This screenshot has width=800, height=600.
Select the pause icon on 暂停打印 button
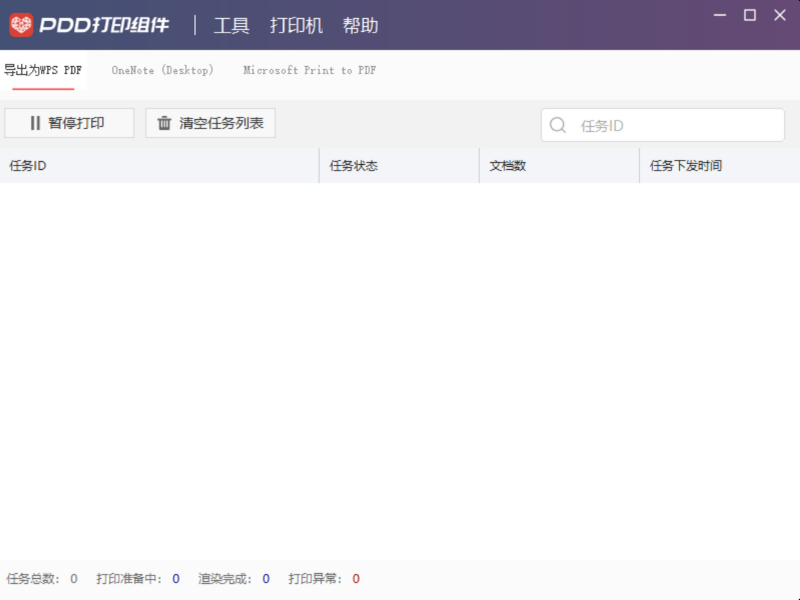[x=34, y=123]
